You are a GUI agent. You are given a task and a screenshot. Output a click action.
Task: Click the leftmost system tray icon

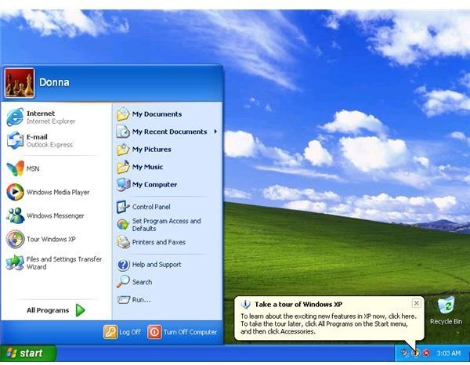pos(405,353)
